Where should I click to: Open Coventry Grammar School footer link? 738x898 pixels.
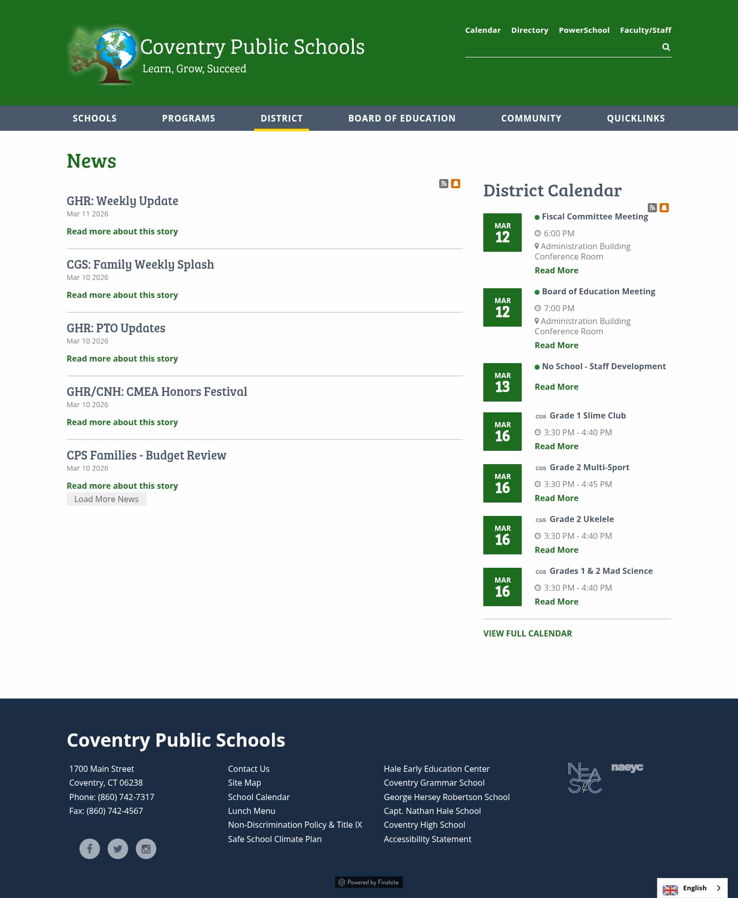click(x=434, y=783)
